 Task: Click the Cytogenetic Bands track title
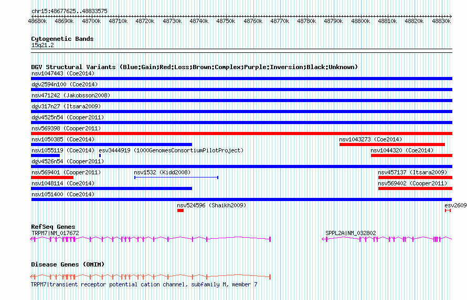[62, 39]
